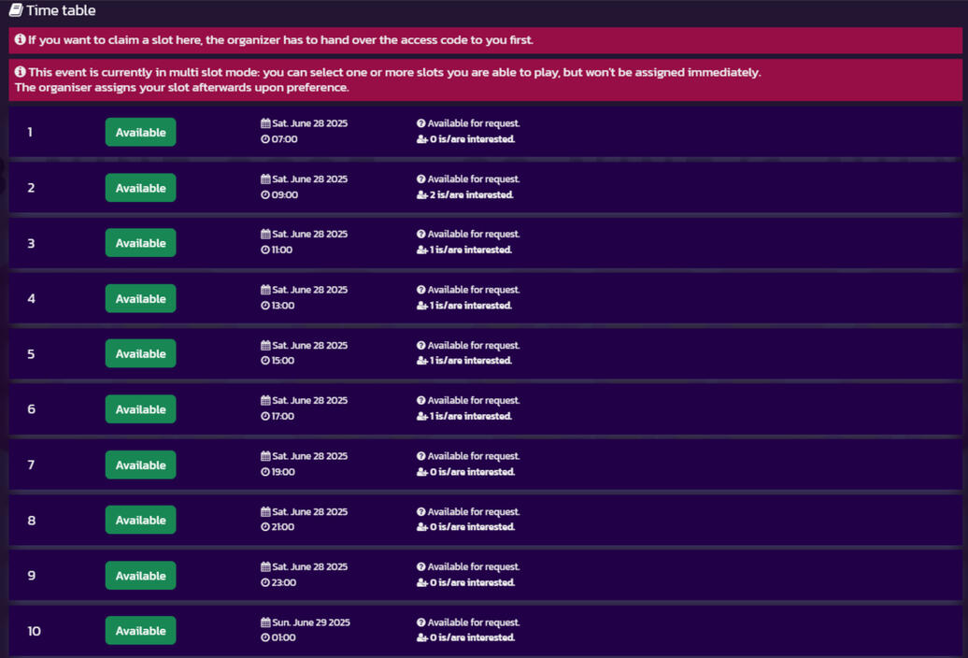
Task: Request slot 1 via Available button
Action: [x=140, y=133]
